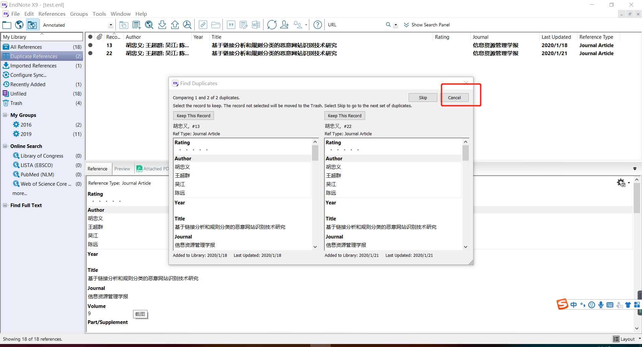The width and height of the screenshot is (642, 347).
Task: Select All References in My Library
Action: point(42,47)
